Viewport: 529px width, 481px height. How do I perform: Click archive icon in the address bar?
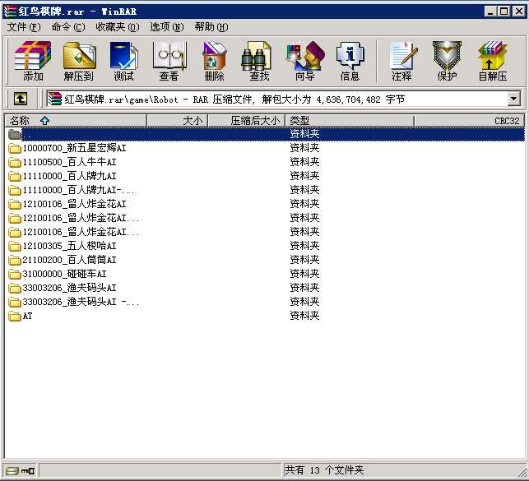pos(54,99)
